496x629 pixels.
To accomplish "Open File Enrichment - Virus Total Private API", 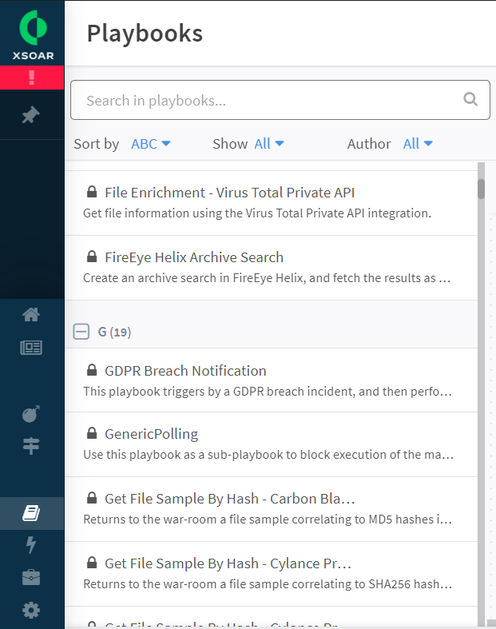I will click(229, 193).
